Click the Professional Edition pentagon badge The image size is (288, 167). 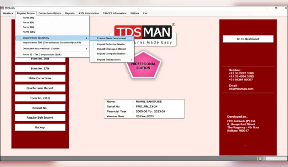click(x=143, y=65)
